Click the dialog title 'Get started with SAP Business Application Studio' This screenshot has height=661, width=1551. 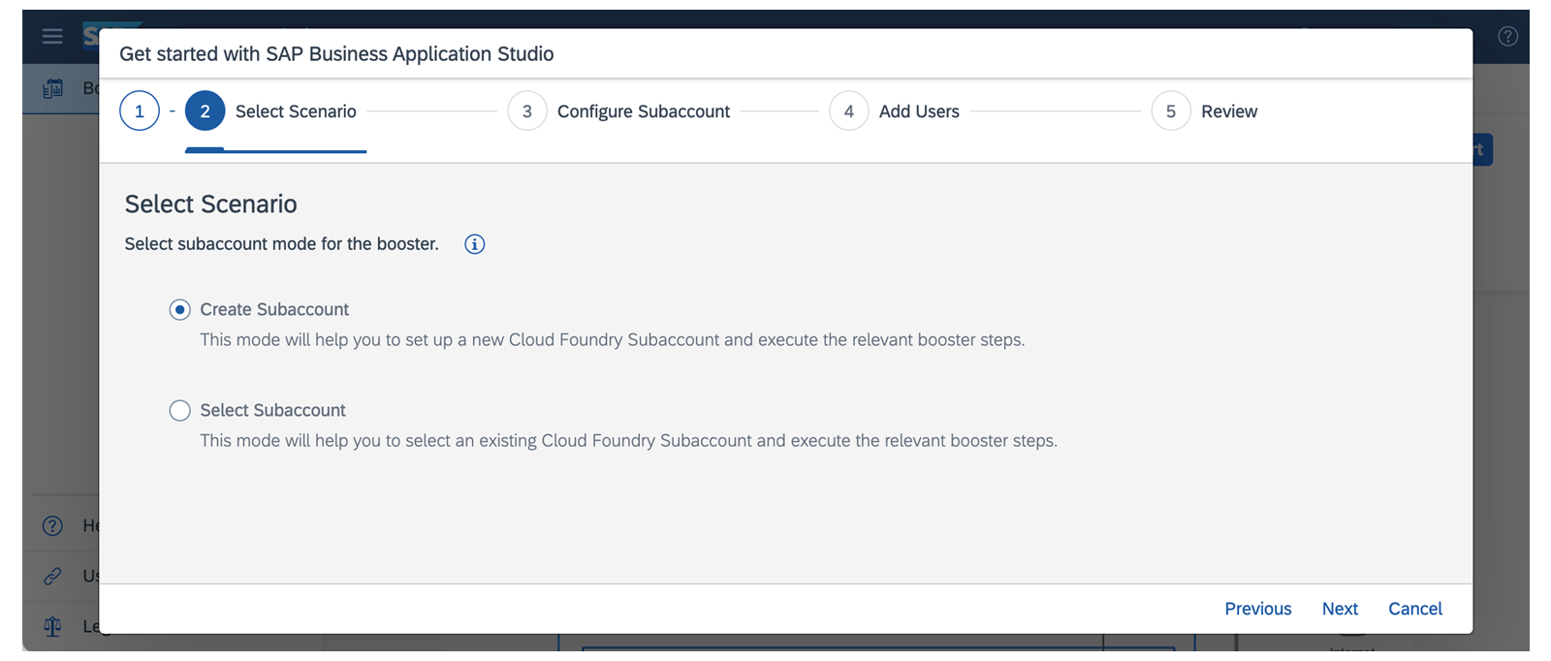[x=336, y=54]
